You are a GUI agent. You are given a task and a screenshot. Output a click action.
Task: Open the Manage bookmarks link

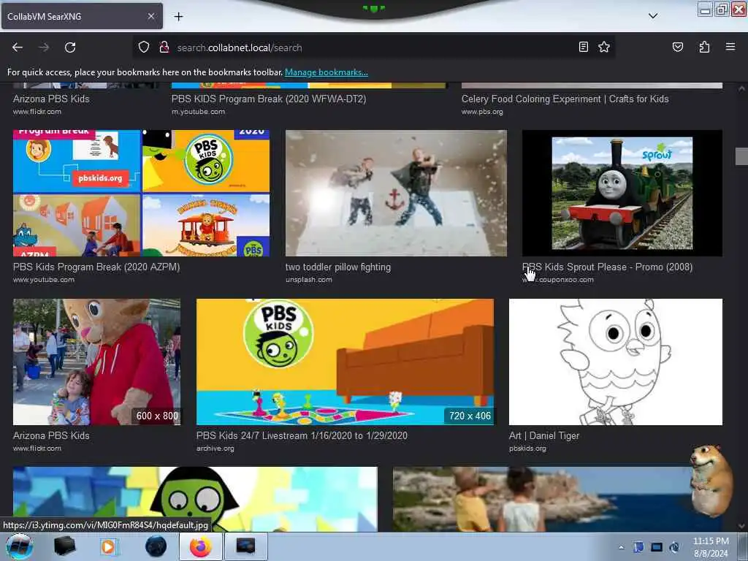coord(327,72)
